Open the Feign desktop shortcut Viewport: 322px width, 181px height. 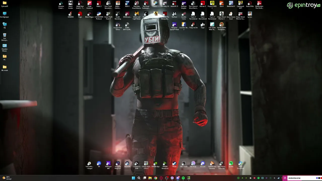pos(80,15)
